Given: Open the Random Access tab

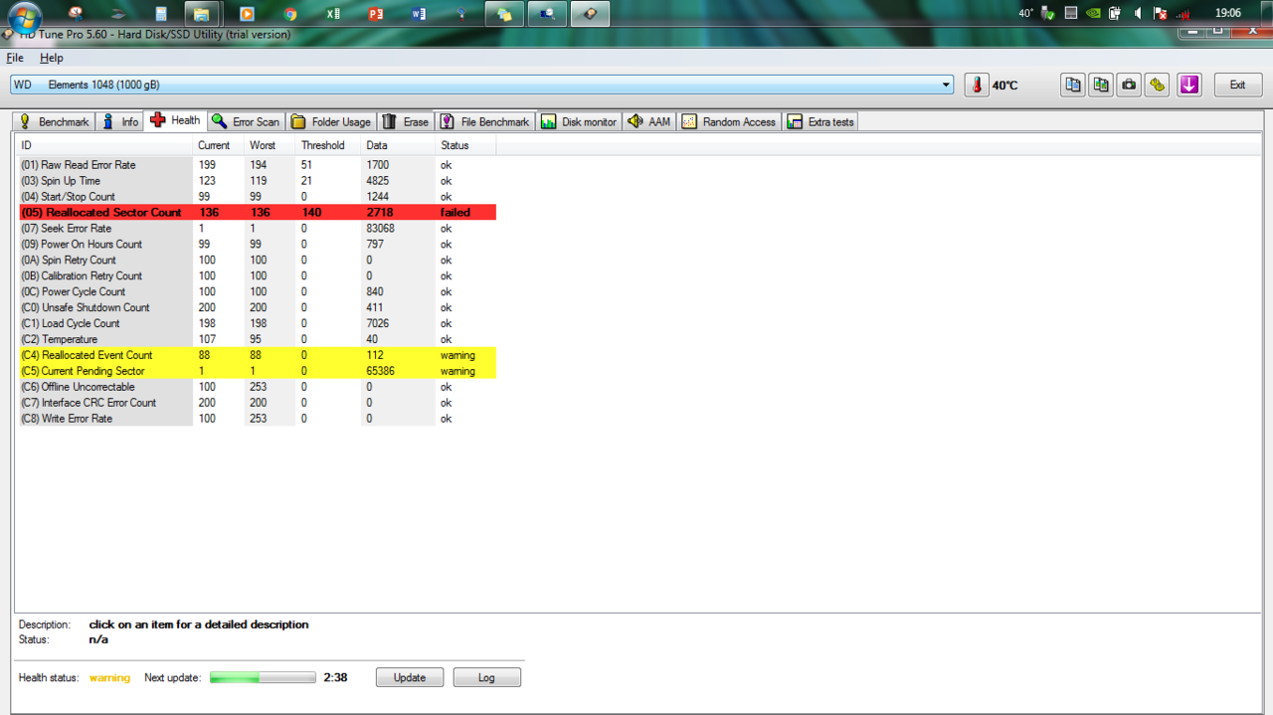Looking at the screenshot, I should point(729,121).
